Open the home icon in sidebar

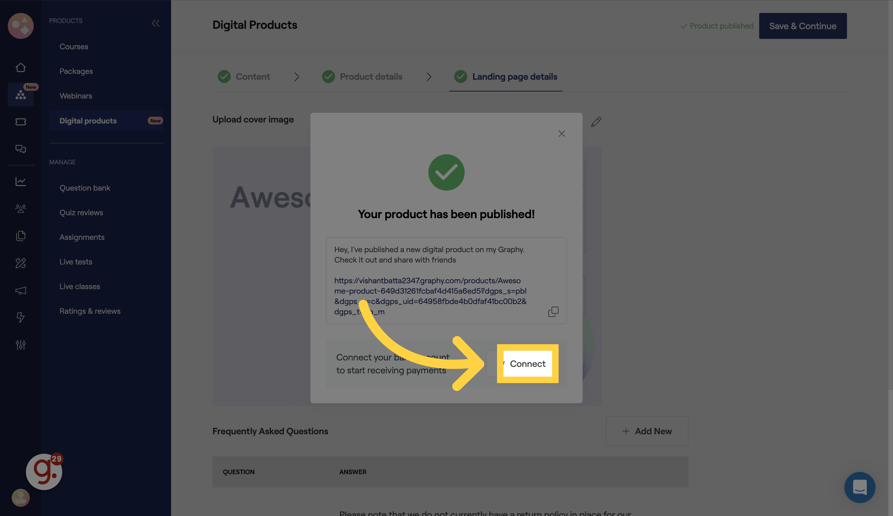coord(20,67)
